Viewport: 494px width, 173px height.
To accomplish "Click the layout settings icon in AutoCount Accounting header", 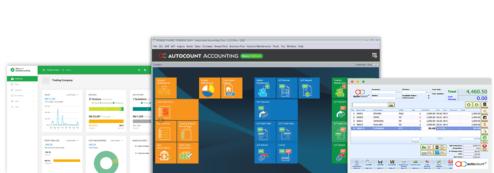I will pyautogui.click(x=374, y=56).
